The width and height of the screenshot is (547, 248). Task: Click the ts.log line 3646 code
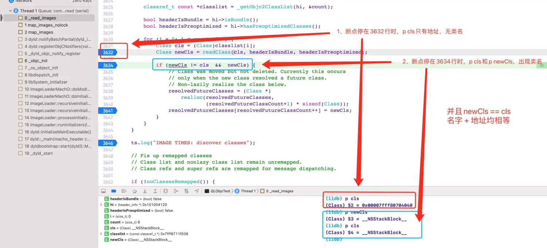[x=193, y=143]
